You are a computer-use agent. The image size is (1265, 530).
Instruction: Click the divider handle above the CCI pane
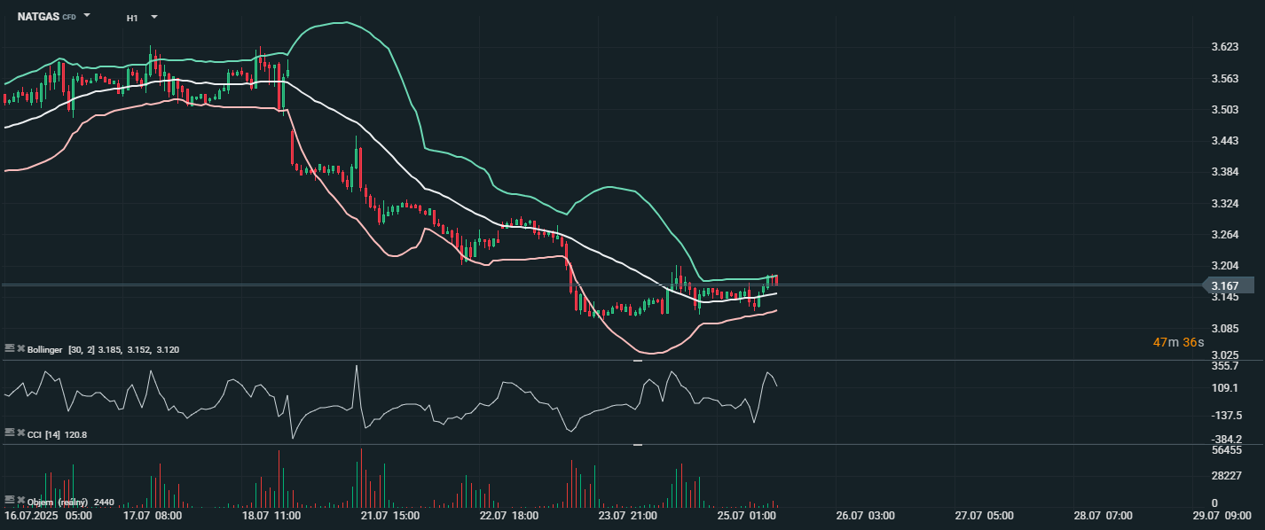(637, 361)
